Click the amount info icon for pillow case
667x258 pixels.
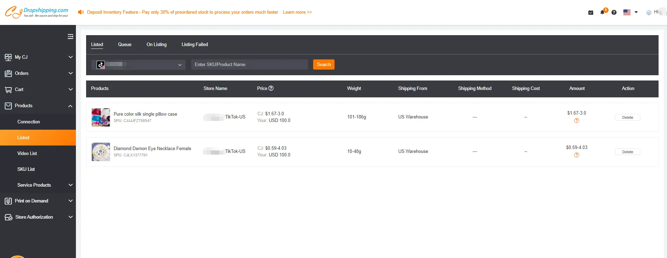(x=577, y=121)
